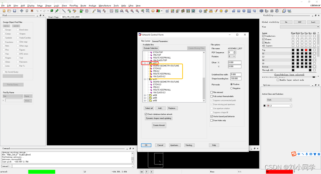Click the Top layer red Pin swatch
Image resolution: width=321 pixels, height=174 pixels.
click(306, 50)
